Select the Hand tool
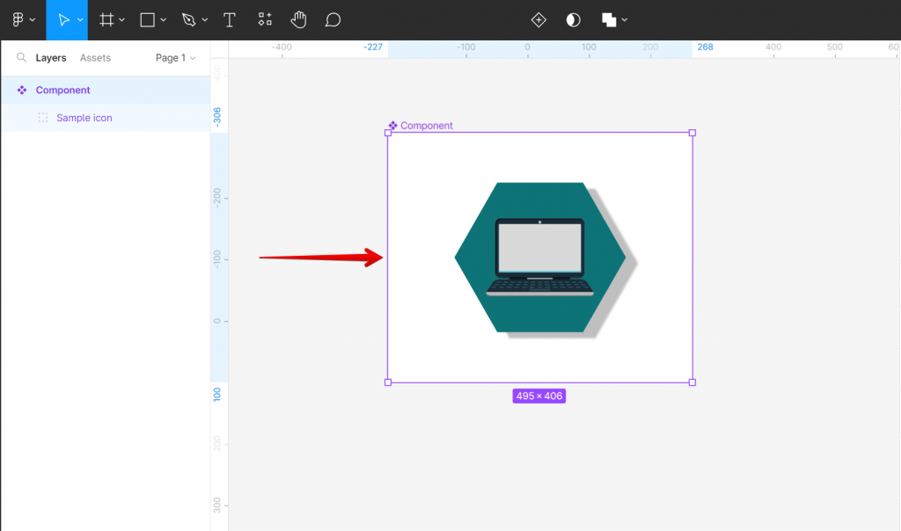This screenshot has height=531, width=901. click(298, 19)
